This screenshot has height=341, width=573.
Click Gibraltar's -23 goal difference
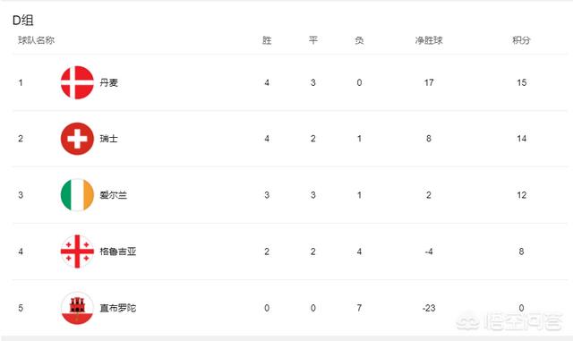pyautogui.click(x=429, y=308)
